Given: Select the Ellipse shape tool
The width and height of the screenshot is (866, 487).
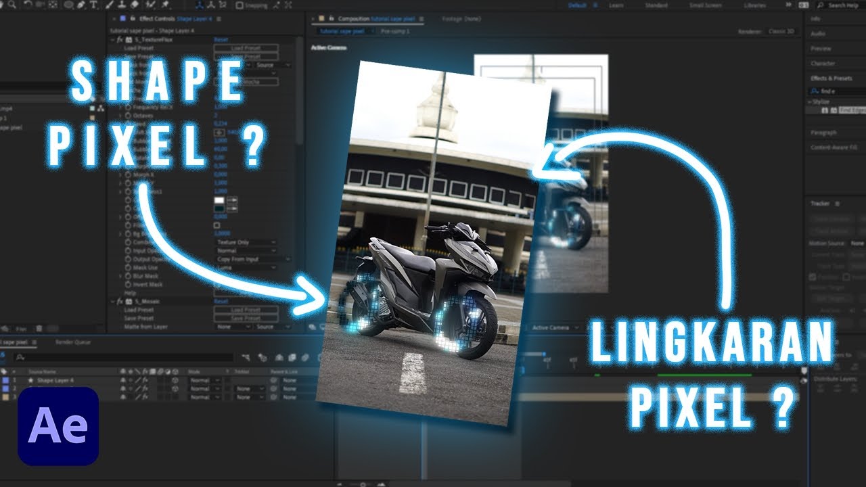Looking at the screenshot, I should [68, 5].
